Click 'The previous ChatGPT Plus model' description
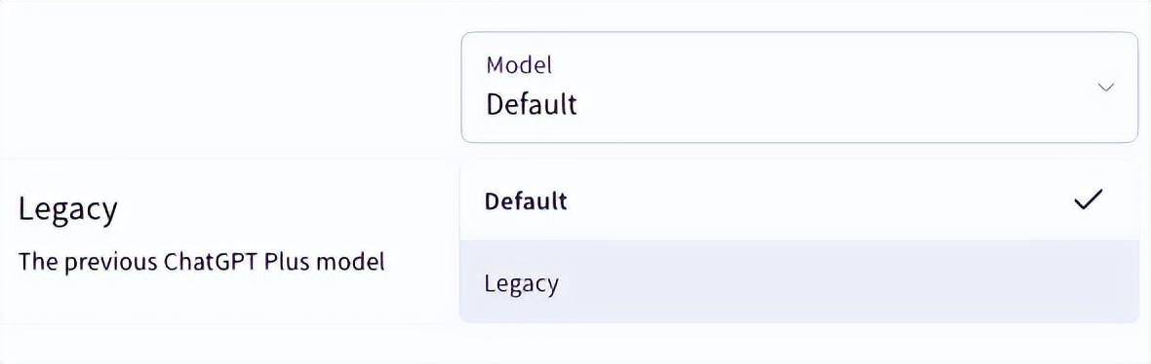This screenshot has height=364, width=1151. pyautogui.click(x=202, y=262)
